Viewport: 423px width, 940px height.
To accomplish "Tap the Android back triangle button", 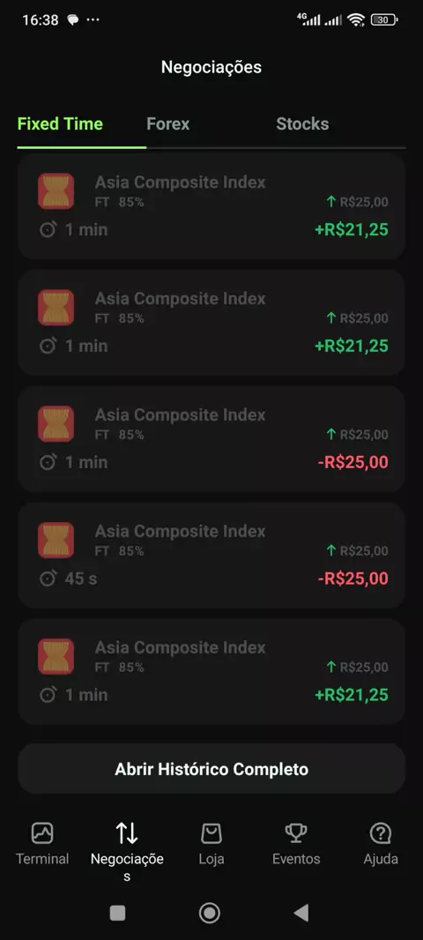I will point(301,913).
